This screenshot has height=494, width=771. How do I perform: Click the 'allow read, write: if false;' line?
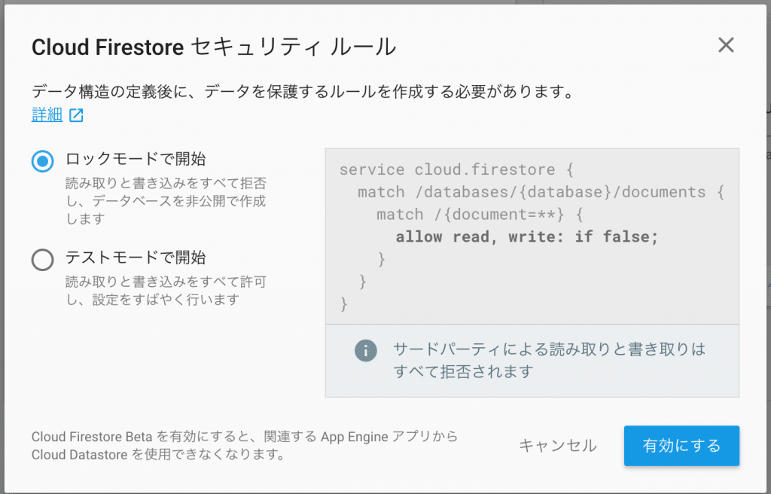526,236
